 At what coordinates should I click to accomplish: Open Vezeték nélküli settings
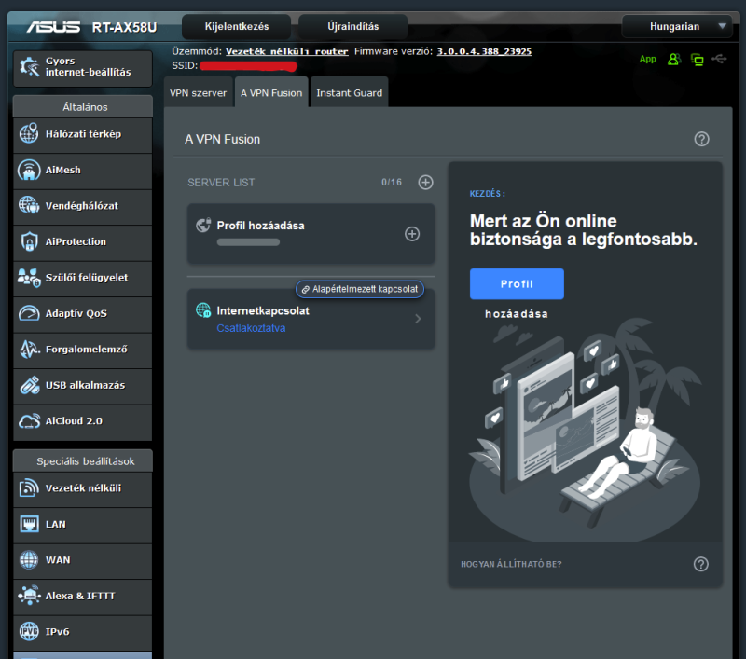pyautogui.click(x=83, y=488)
